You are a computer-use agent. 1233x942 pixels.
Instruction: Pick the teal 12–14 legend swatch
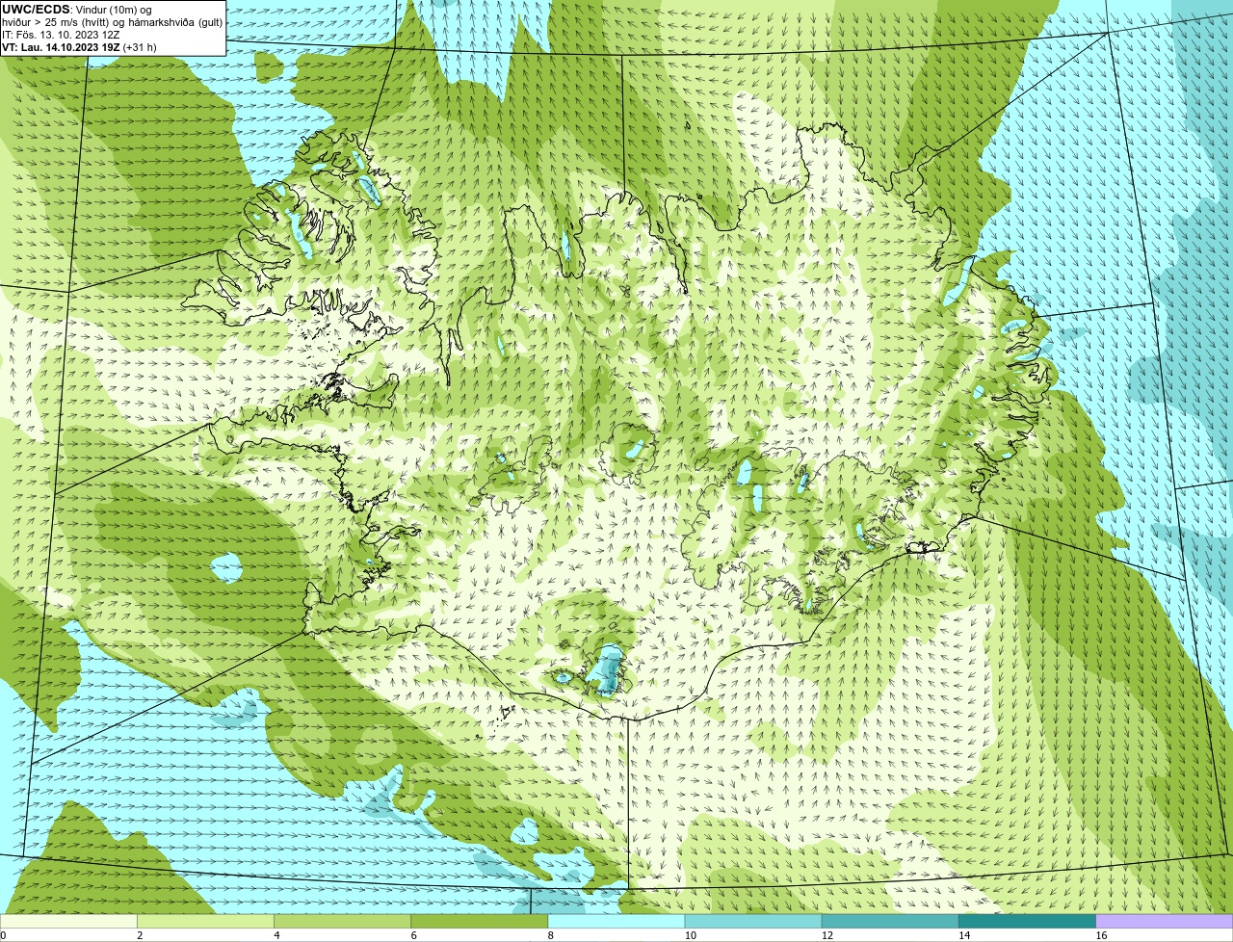[x=890, y=922]
